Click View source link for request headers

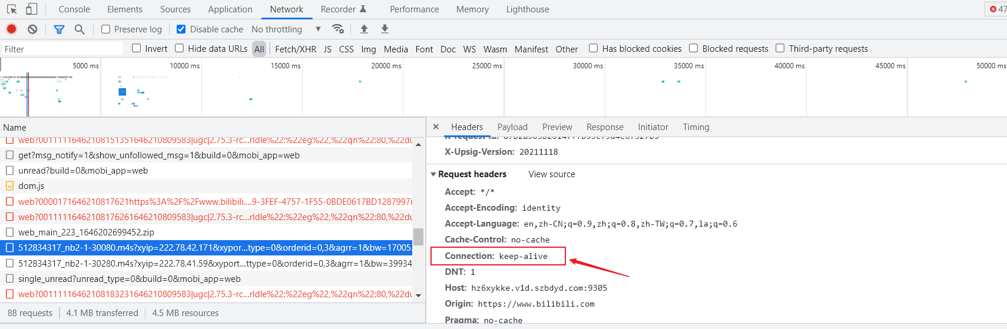click(x=552, y=174)
